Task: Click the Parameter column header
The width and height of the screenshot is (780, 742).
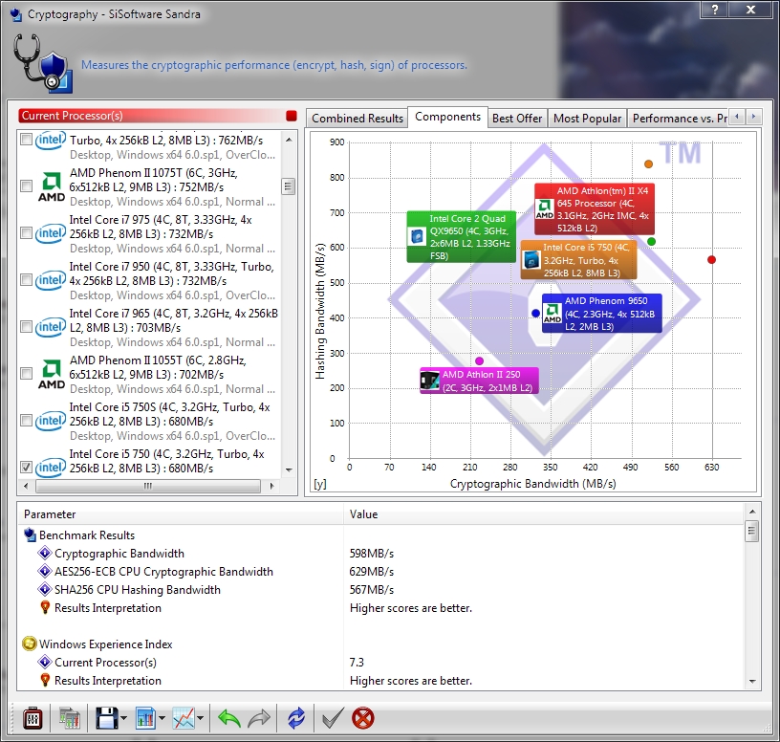Action: click(181, 514)
